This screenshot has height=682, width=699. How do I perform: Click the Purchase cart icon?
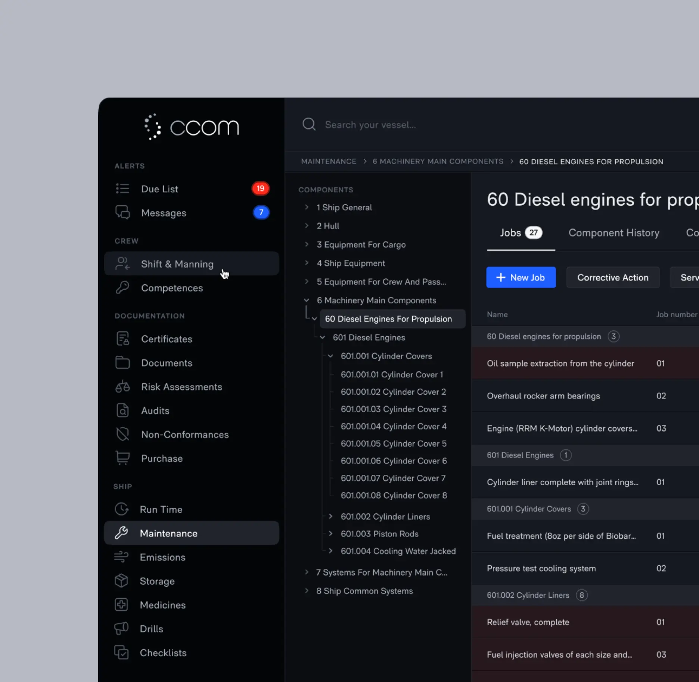(122, 458)
